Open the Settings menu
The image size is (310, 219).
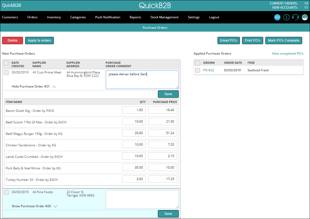coord(194,17)
